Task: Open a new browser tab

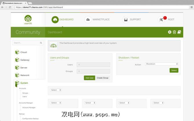Action: (30, 3)
